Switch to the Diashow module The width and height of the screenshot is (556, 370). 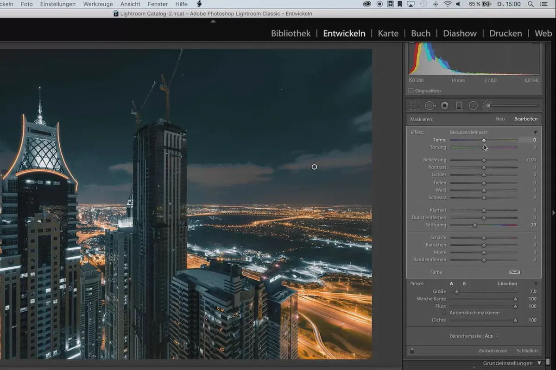(x=460, y=33)
